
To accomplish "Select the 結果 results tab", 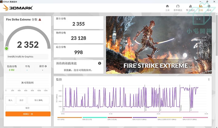I will point(201,8).
